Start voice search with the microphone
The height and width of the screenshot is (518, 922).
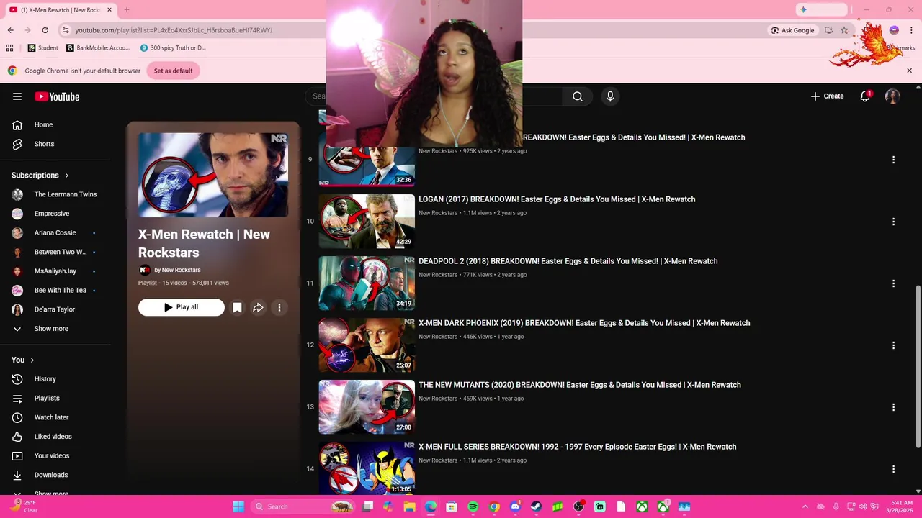(x=610, y=96)
